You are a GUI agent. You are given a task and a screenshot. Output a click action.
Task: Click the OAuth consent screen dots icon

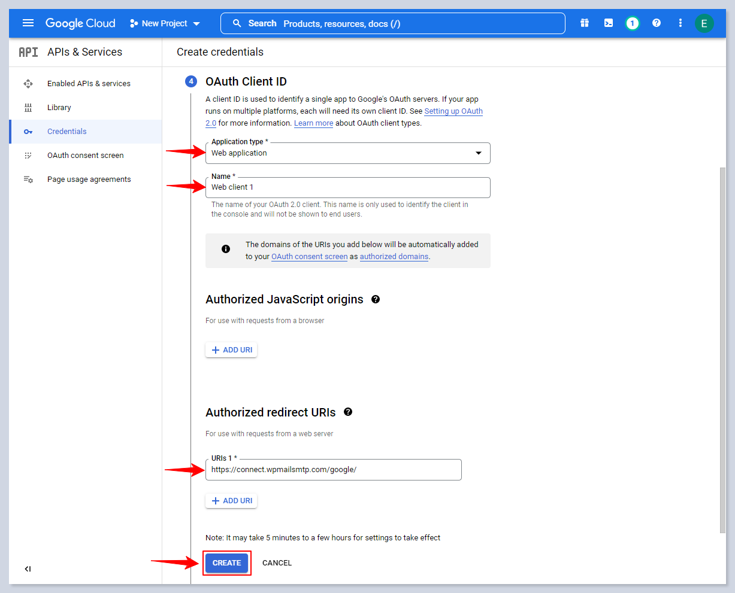[28, 156]
